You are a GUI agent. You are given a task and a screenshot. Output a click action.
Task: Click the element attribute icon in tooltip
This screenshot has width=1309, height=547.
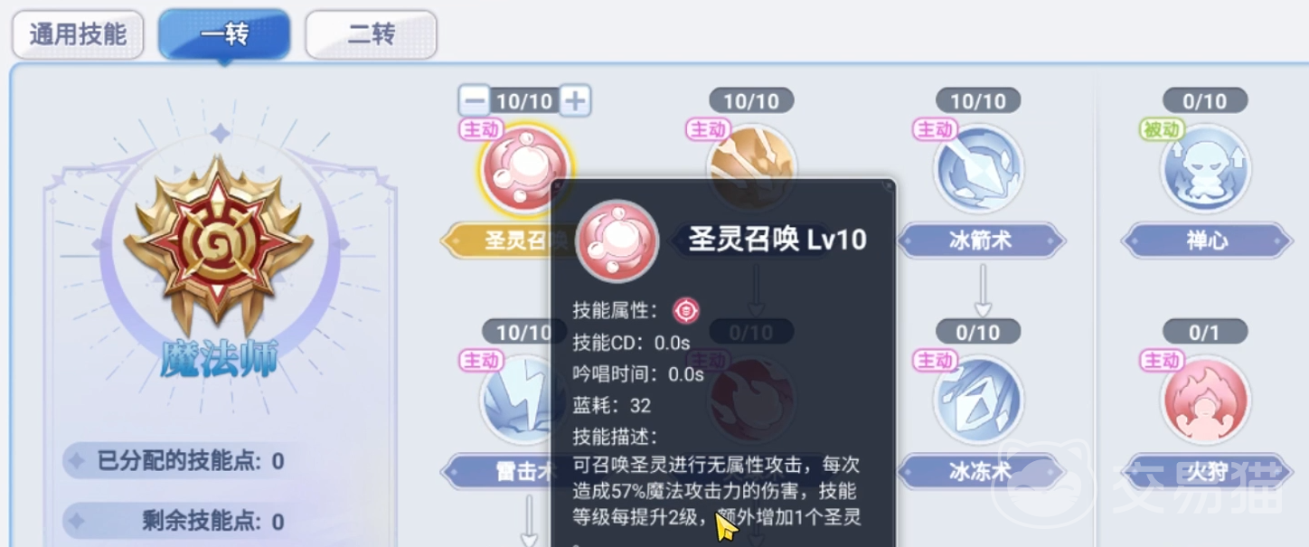pyautogui.click(x=686, y=311)
